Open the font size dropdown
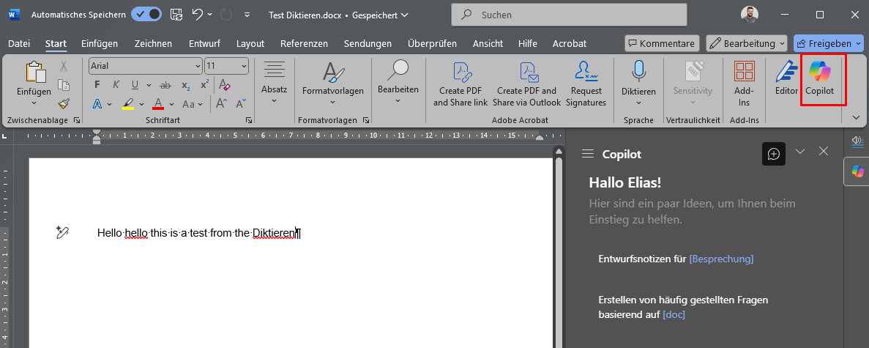This screenshot has height=348, width=869. pyautogui.click(x=244, y=66)
